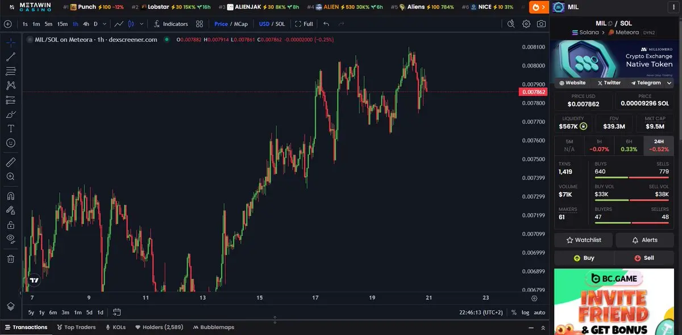Open the MIL Telegram link

[x=646, y=83]
